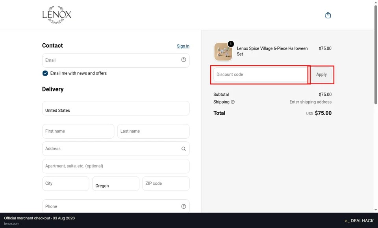Viewport: 378px width, 228px height.
Task: Focus the Discount code field
Action: (260, 74)
